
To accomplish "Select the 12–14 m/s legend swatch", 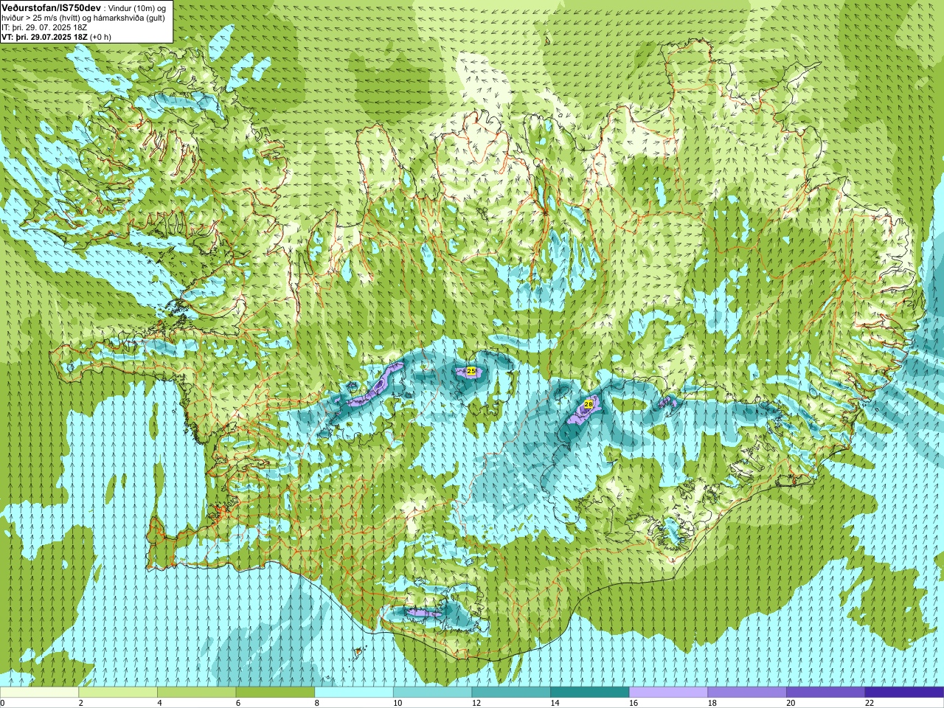I will [511, 693].
